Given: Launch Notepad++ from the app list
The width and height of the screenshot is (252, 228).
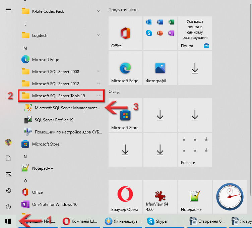Looking at the screenshot, I should point(61,168).
